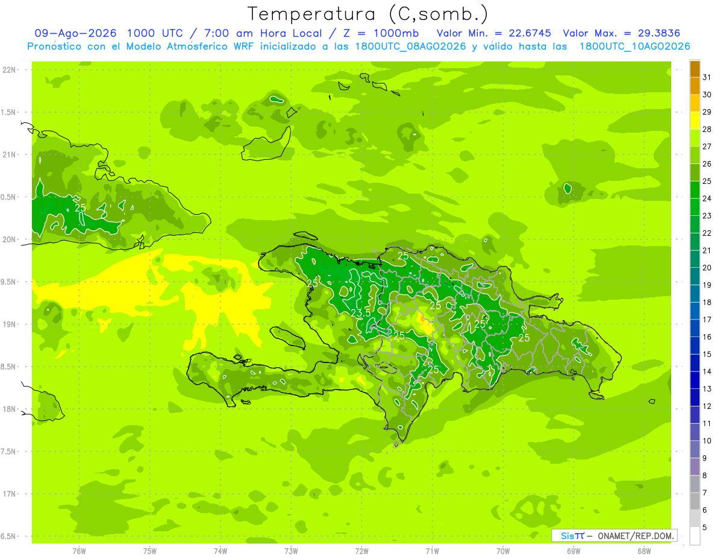Viewport: 723px width, 559px height.
Task: Click the '22N' latitude label
Action: click(x=10, y=70)
